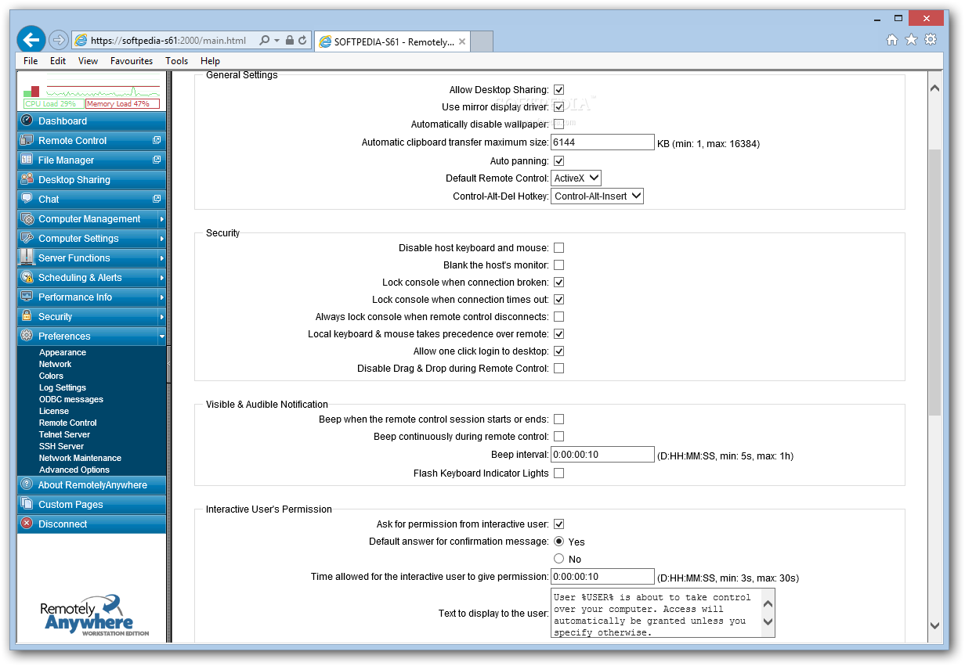The image size is (965, 666).
Task: Enable Blank the host's monitor
Action: pos(558,265)
